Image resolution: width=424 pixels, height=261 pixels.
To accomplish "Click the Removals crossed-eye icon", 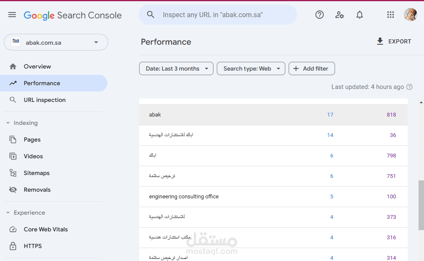I will pos(13,190).
